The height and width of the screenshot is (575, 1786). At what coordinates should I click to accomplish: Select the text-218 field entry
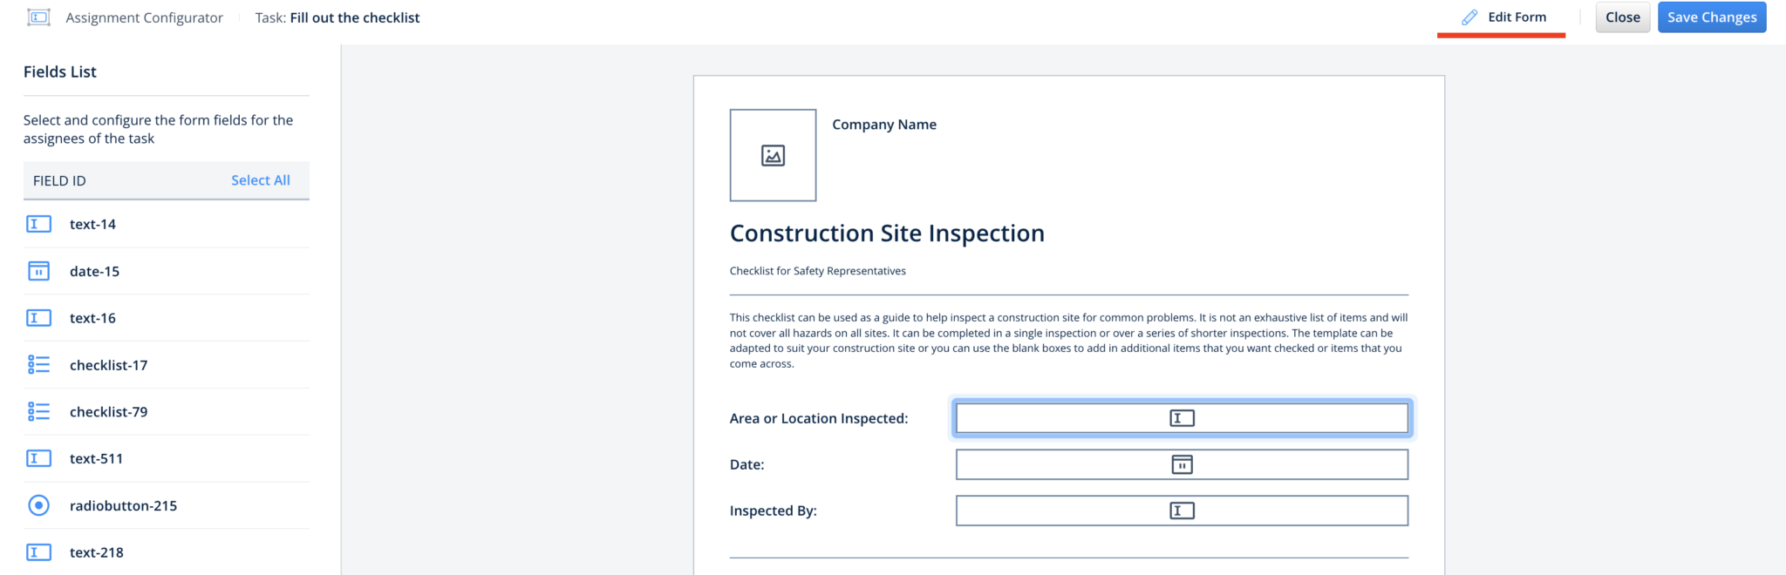96,552
